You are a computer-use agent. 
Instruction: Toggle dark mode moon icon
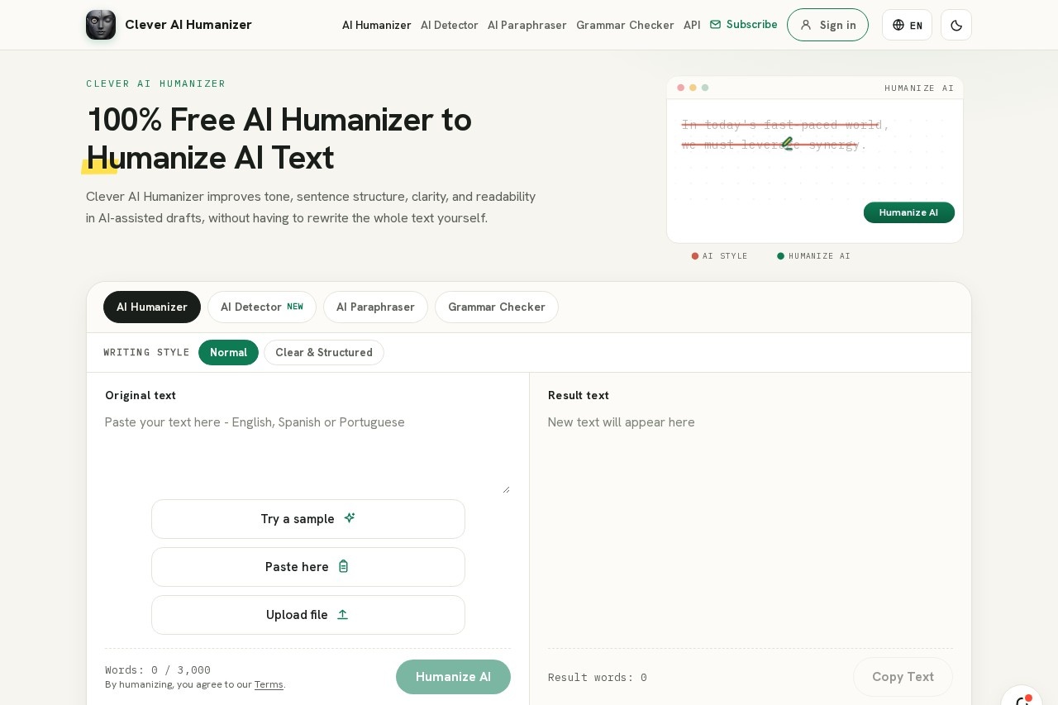coord(956,25)
